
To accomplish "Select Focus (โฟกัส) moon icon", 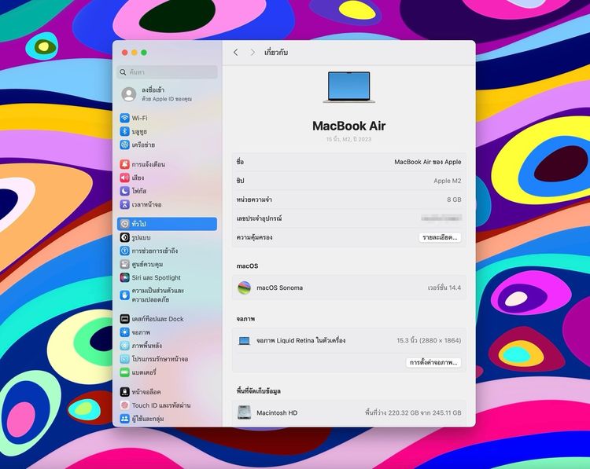I will 124,191.
